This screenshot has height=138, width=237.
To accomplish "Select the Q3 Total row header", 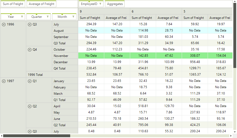I will pyautogui.click(x=65, y=43).
